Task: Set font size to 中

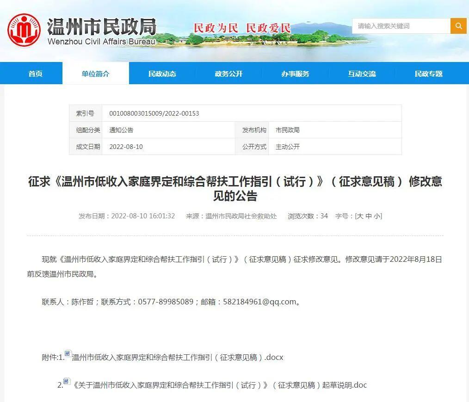Action: coord(369,216)
